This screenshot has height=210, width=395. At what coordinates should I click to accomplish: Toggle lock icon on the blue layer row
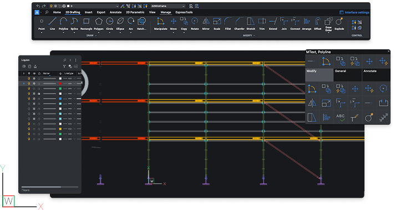click(39, 99)
